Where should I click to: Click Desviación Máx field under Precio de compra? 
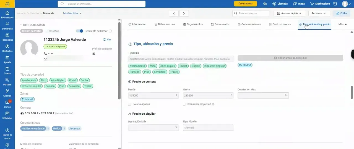pyautogui.click(x=263, y=95)
